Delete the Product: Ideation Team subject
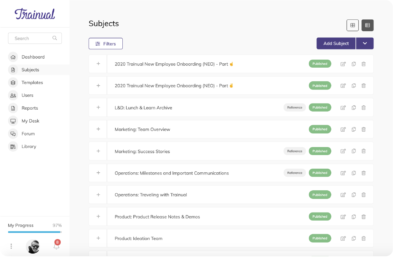 point(364,238)
